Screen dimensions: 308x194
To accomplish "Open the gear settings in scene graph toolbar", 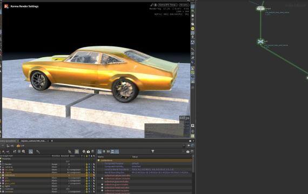I will click(84, 151).
